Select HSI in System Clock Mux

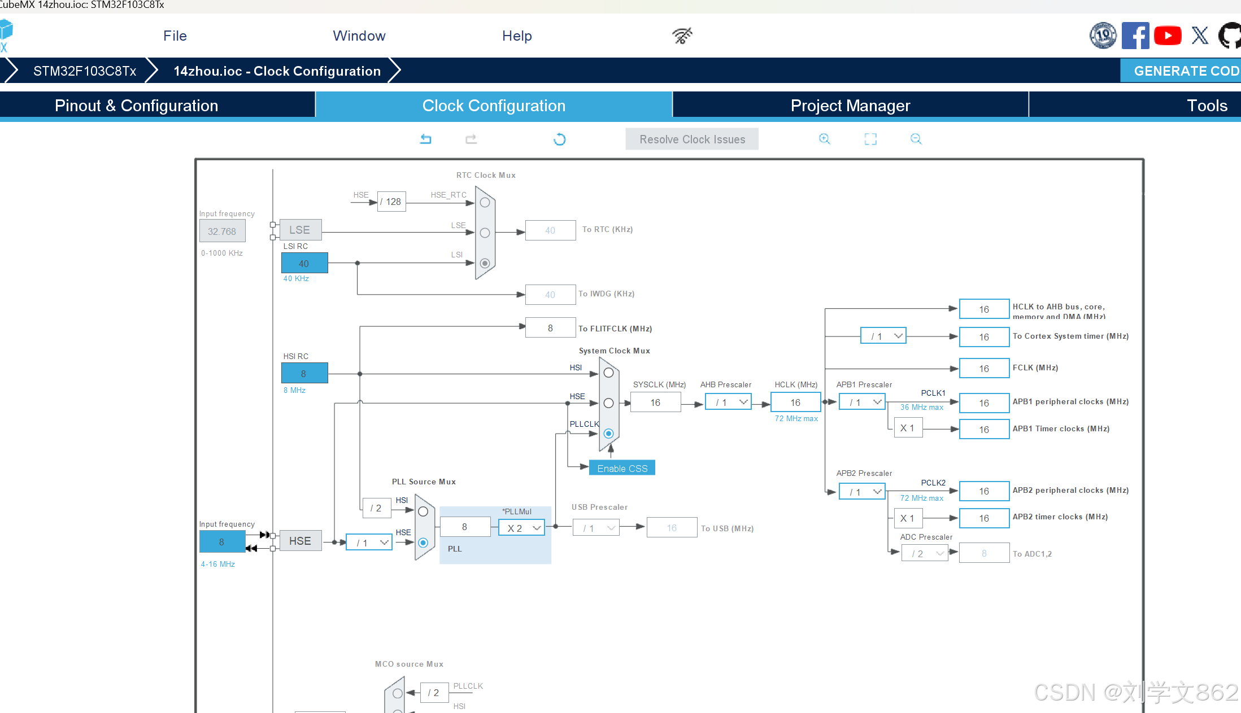coord(608,373)
